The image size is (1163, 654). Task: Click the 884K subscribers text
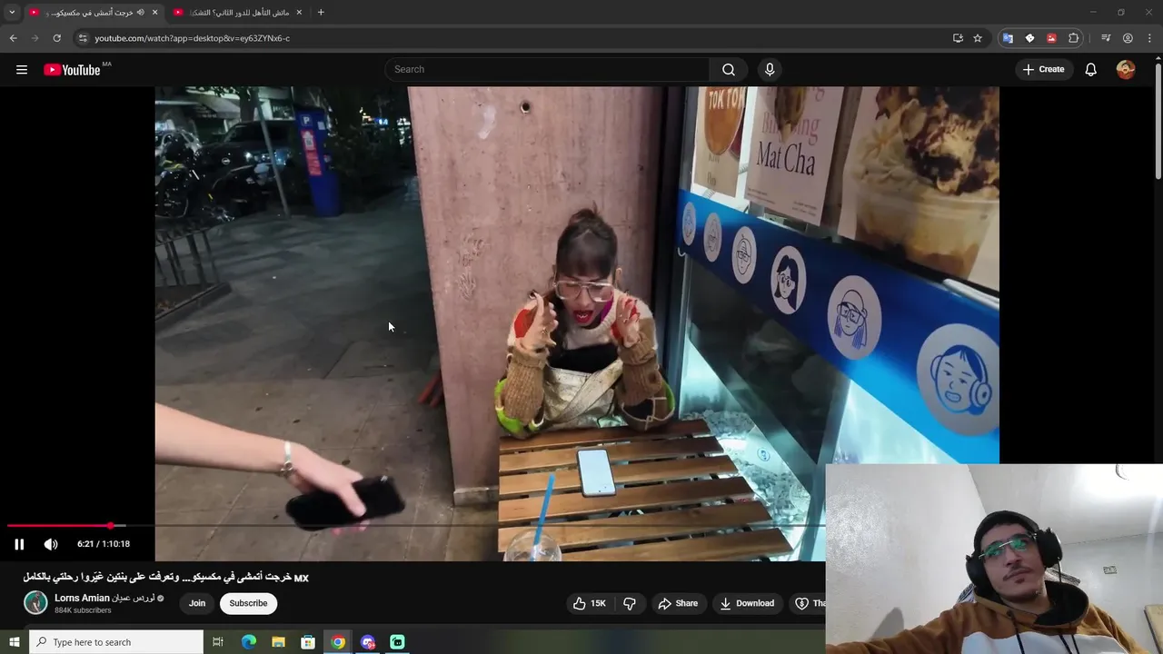coord(83,610)
